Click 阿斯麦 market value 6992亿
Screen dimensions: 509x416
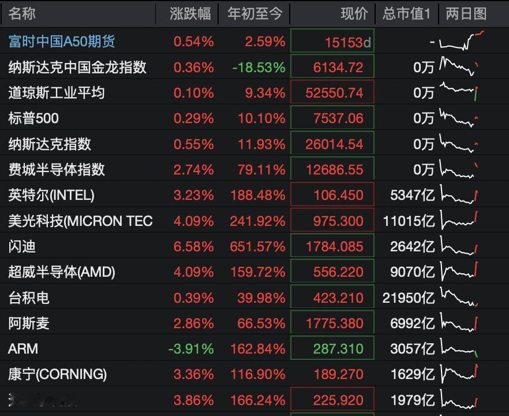pyautogui.click(x=412, y=324)
